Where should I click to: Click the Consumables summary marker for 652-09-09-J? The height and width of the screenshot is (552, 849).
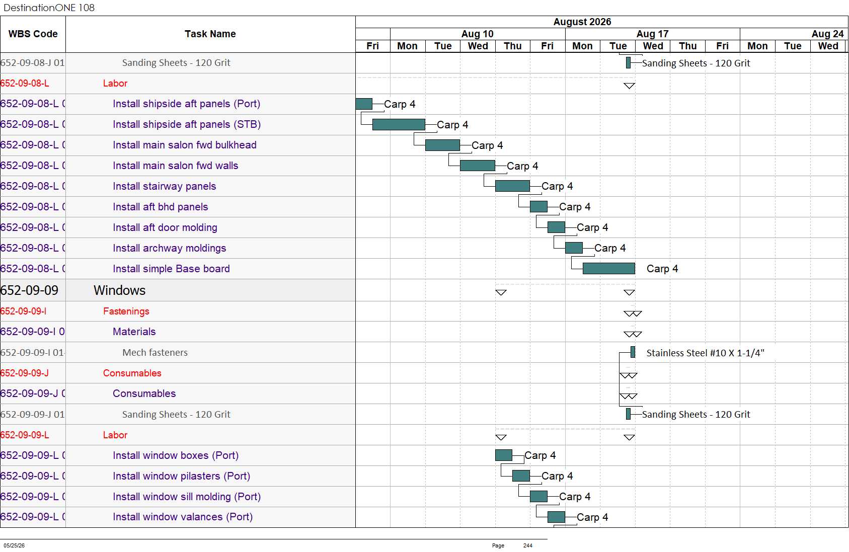(x=628, y=375)
